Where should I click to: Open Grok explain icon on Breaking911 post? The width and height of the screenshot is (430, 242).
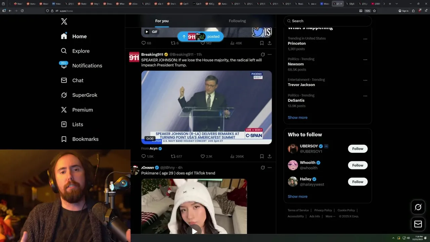point(263,54)
